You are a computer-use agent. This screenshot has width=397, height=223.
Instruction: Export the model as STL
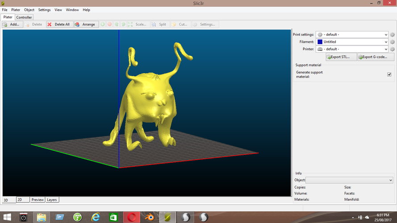341,57
